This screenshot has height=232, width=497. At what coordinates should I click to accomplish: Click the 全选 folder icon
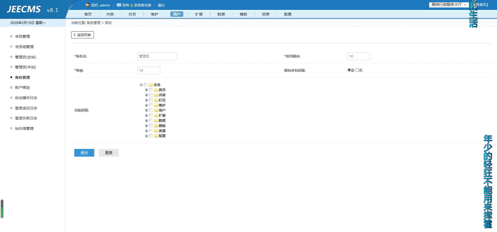[151, 85]
